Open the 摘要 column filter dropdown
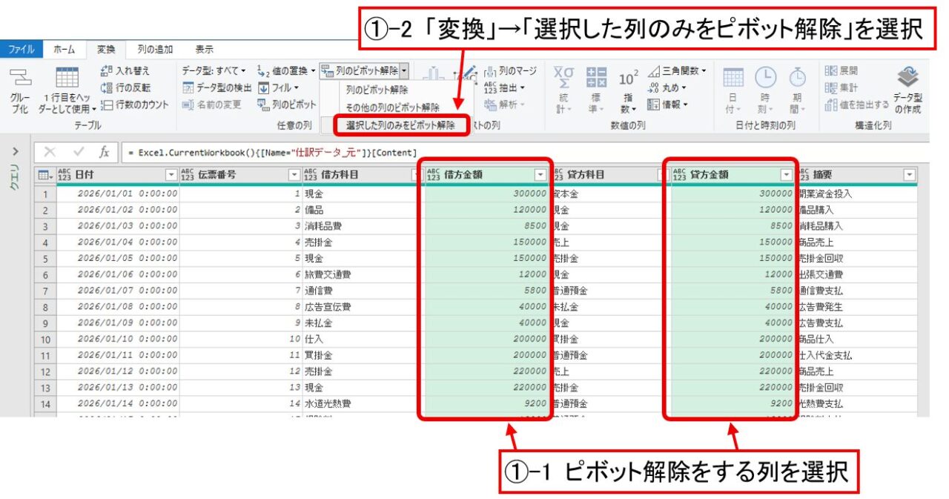This screenshot has height=499, width=949. coord(910,175)
